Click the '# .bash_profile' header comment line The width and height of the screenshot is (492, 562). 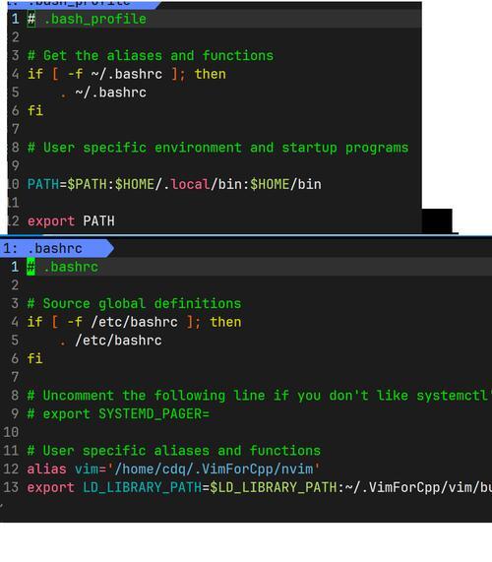coord(87,19)
